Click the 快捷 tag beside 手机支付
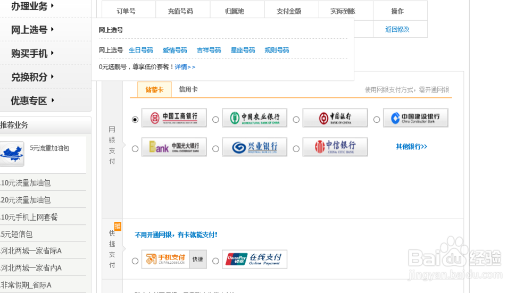Viewport: 532px width, 293px height. [198, 259]
